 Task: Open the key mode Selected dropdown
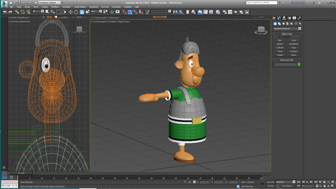click(286, 182)
